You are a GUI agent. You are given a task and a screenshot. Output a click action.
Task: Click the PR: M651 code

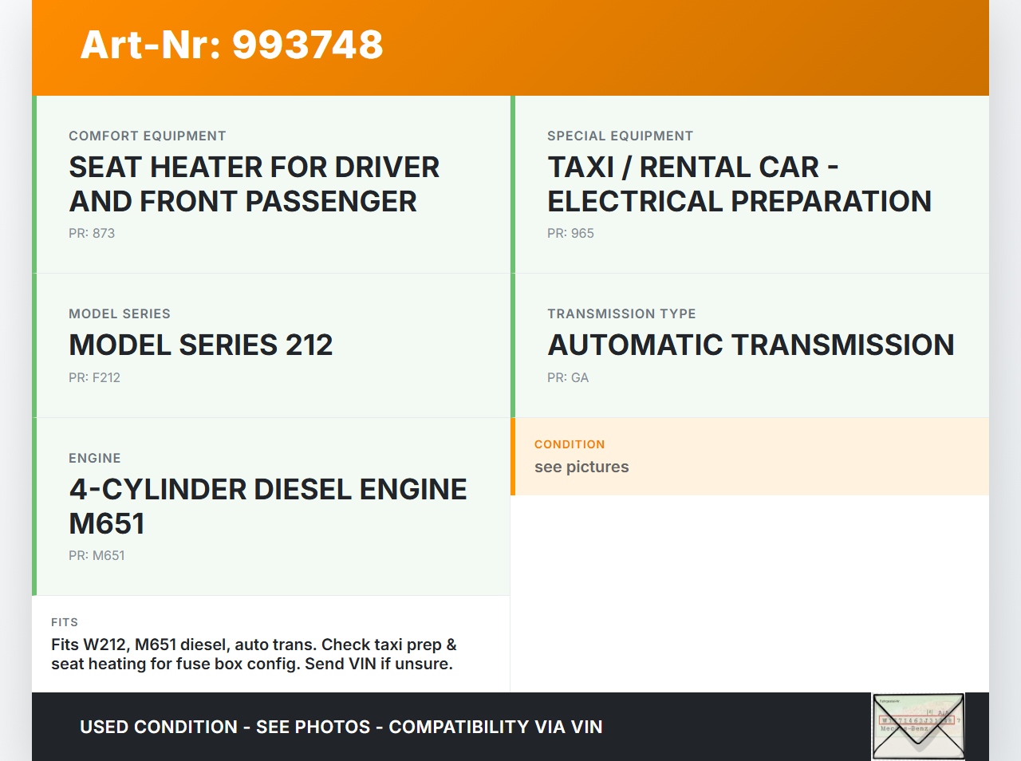97,556
